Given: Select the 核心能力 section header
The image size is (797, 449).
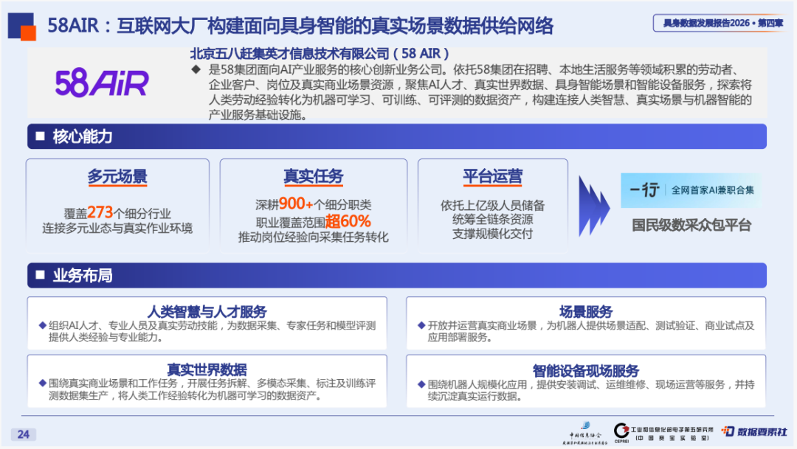Looking at the screenshot, I should (396, 136).
